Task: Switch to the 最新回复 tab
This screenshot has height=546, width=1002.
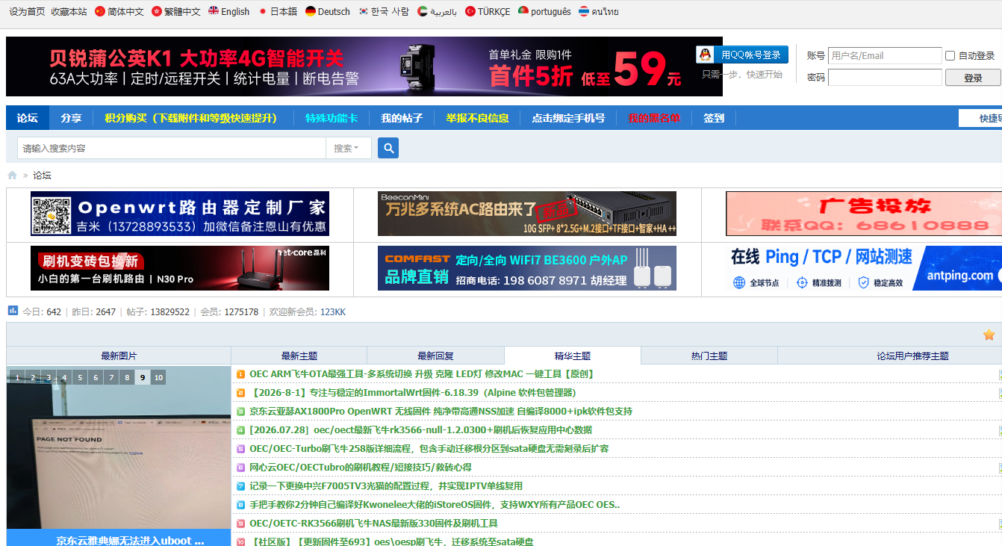Action: (435, 356)
